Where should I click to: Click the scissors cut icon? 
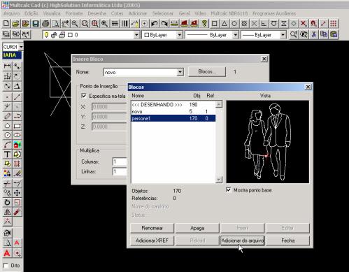tap(314, 34)
